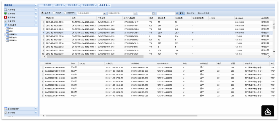Open the 选择单据状态 dropdown arrow
The image size is (279, 121).
click(x=135, y=13)
